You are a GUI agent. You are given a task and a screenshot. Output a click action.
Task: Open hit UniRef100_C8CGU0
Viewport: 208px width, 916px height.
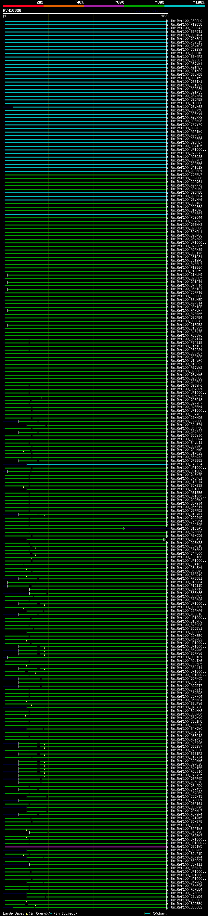pos(187,21)
